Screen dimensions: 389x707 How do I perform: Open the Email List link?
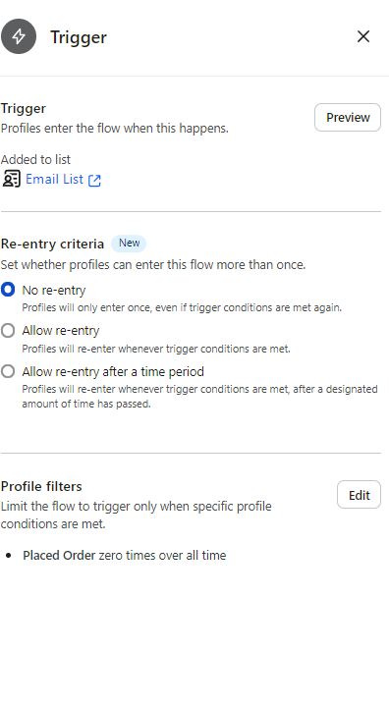click(x=55, y=179)
